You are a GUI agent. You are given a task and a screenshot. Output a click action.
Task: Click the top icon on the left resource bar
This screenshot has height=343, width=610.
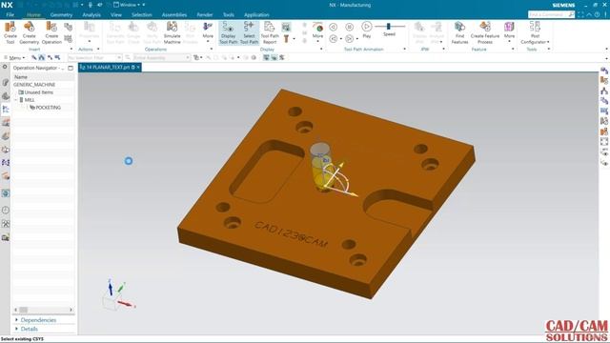[x=6, y=83]
